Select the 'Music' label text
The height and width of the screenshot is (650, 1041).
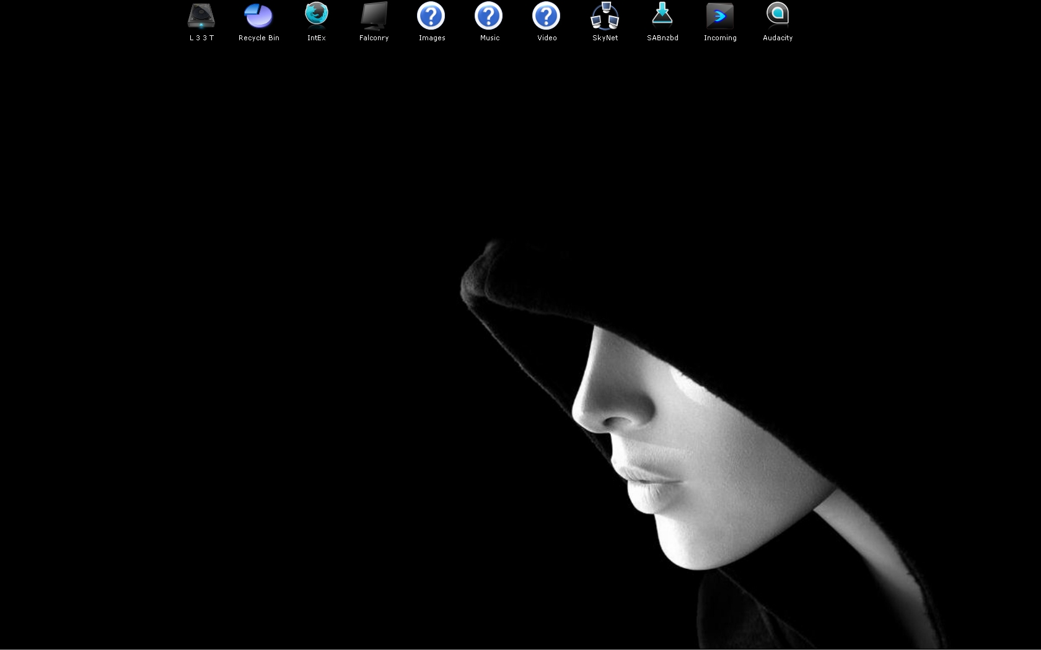[490, 38]
